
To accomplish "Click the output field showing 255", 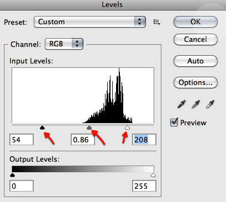I will tap(144, 186).
